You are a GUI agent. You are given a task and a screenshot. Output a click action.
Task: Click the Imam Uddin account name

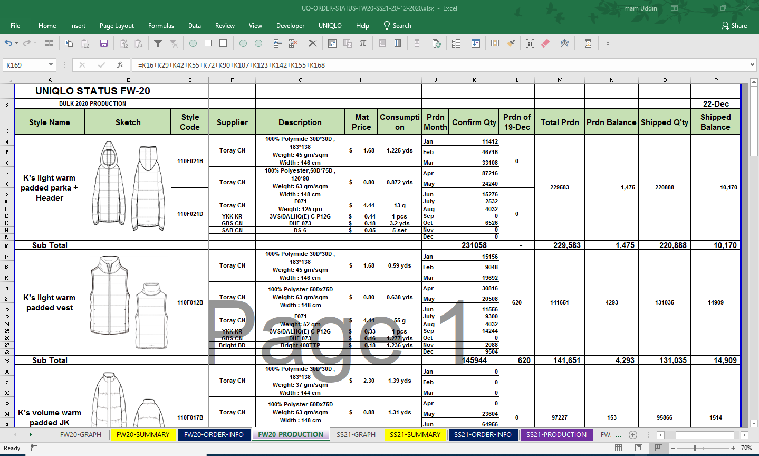pos(639,8)
